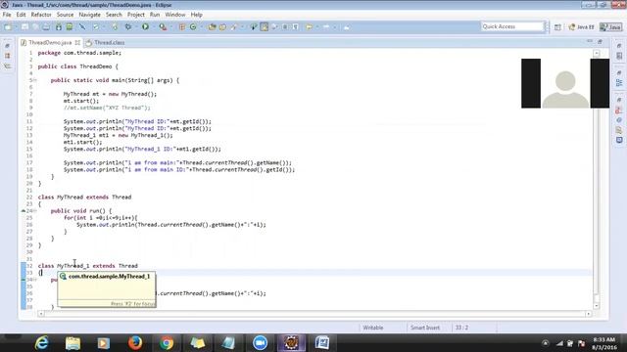Run the program with green Run icon
627x352 pixels.
coord(146,27)
